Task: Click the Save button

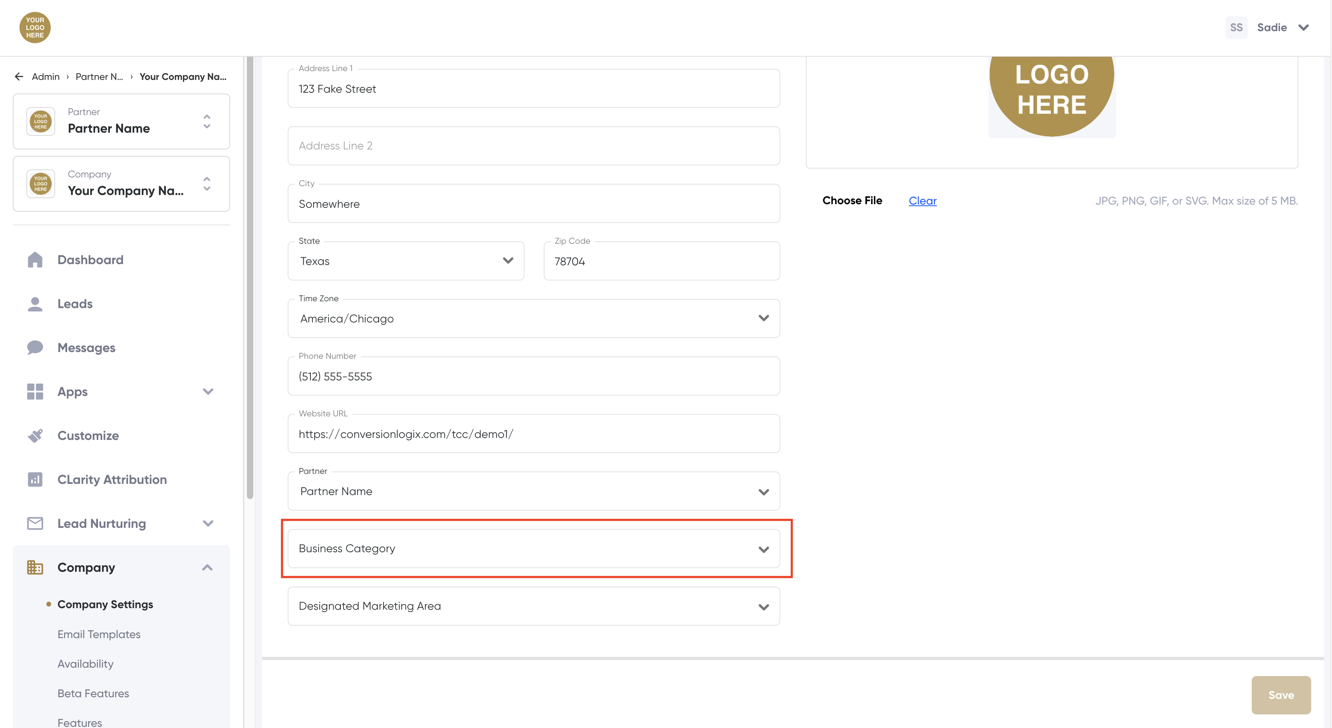Action: pyautogui.click(x=1280, y=695)
